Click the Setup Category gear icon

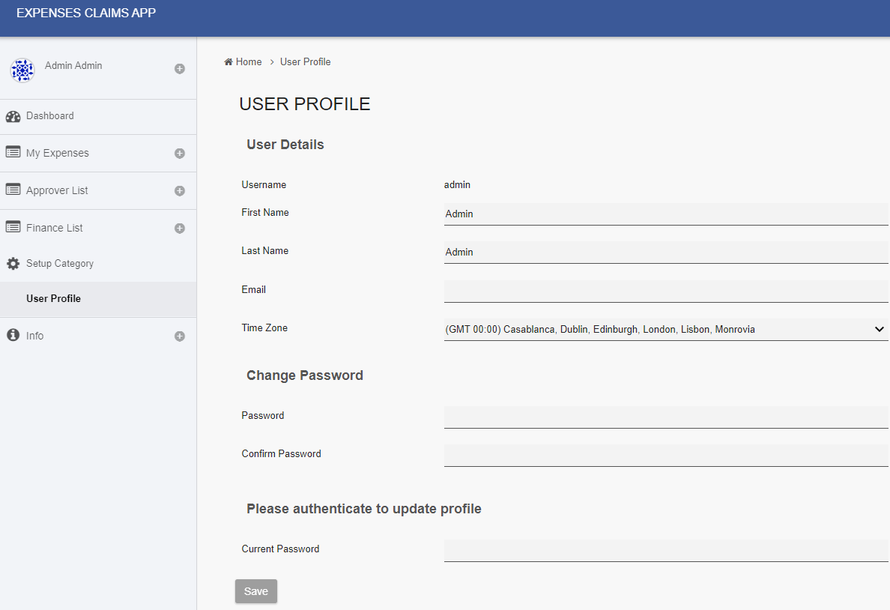tap(13, 264)
